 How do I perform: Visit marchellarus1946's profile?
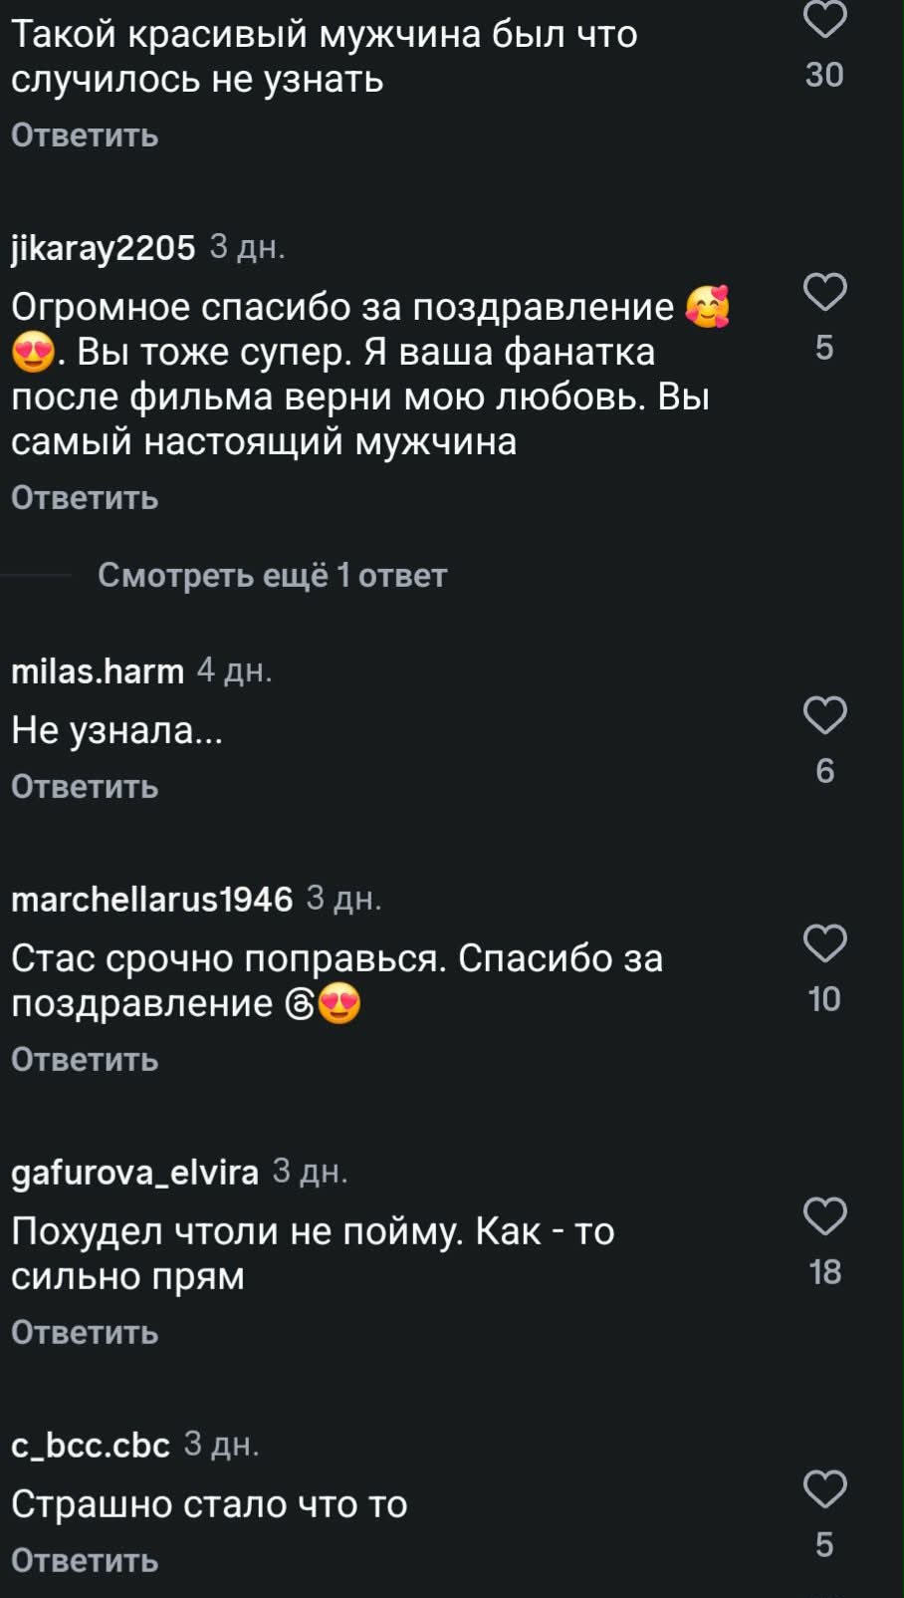[151, 899]
